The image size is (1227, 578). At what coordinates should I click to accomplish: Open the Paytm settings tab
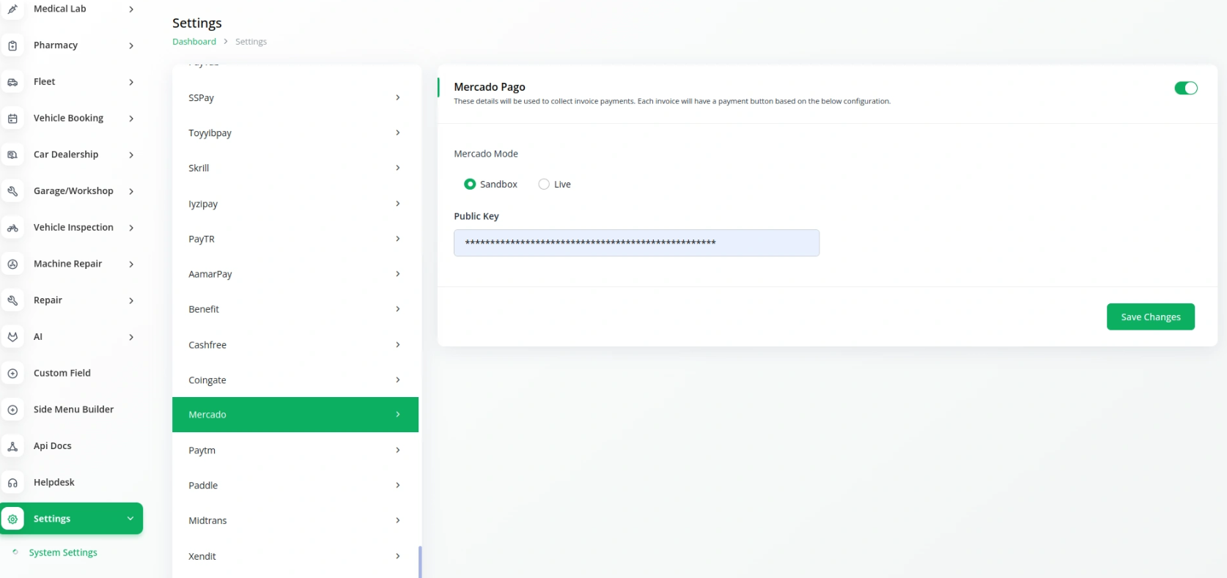(295, 450)
